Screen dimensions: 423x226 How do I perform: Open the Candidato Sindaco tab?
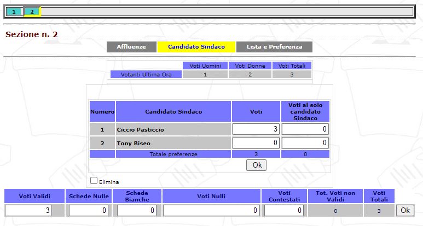pos(196,47)
